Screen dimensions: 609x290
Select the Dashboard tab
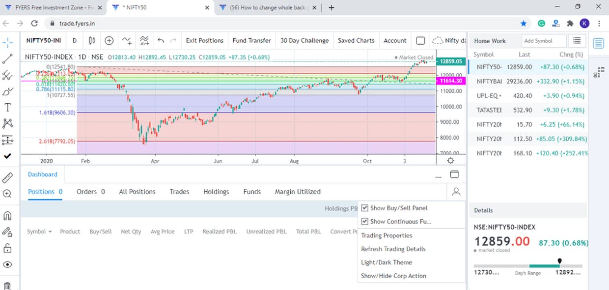pyautogui.click(x=43, y=174)
